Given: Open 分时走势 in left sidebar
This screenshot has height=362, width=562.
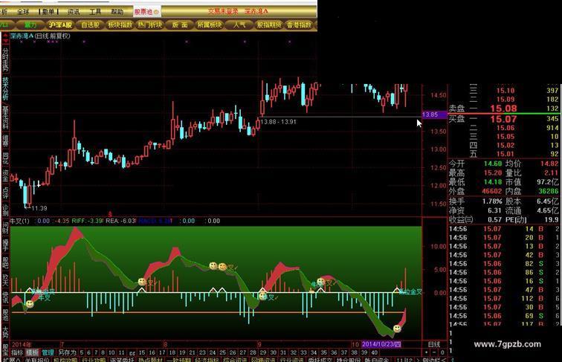Looking at the screenshot, I should tap(5, 59).
